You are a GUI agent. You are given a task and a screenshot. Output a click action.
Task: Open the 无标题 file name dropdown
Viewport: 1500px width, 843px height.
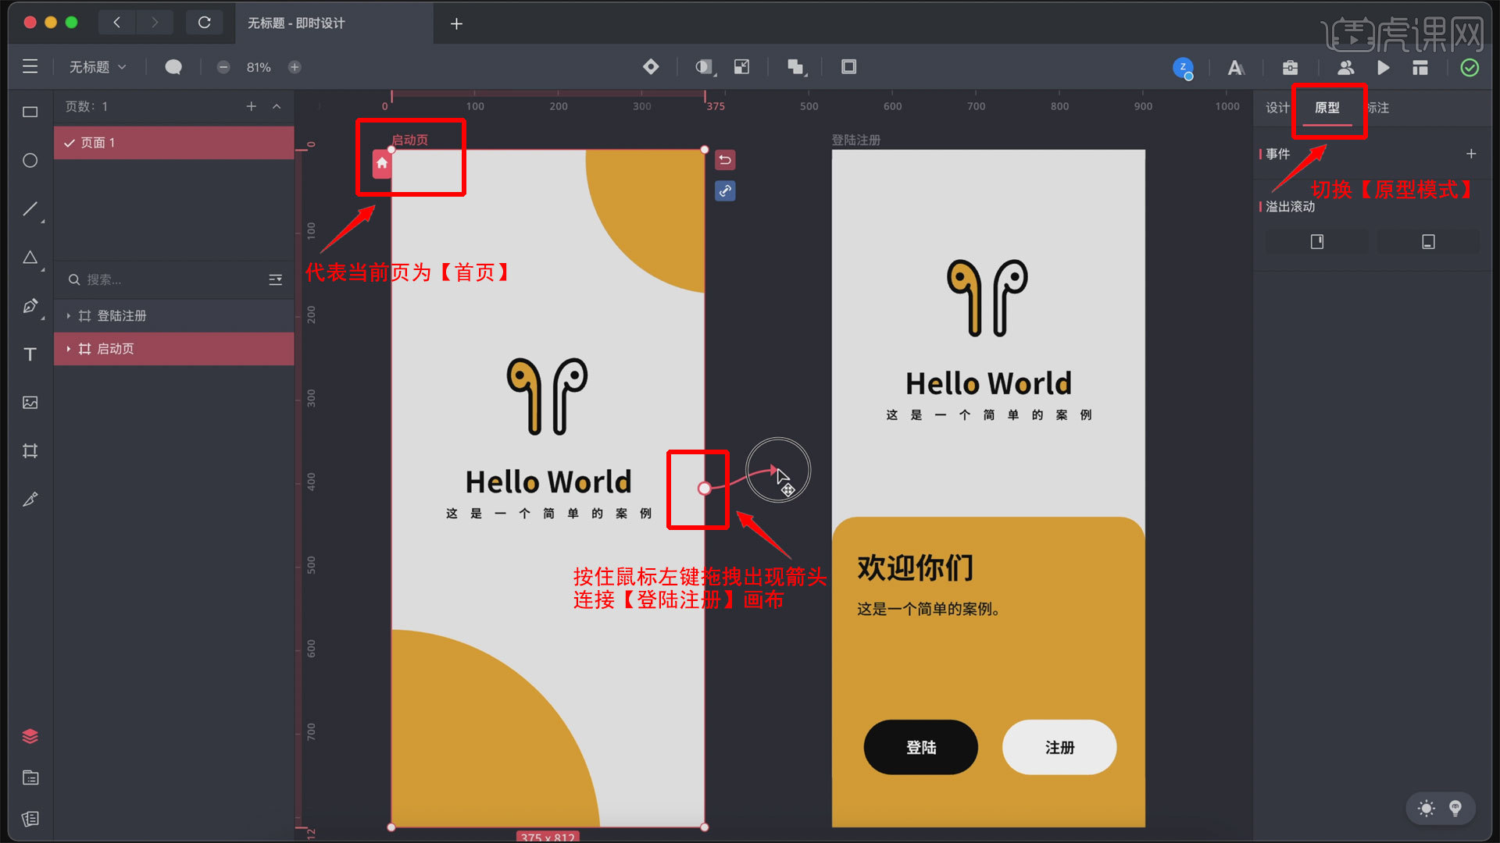click(x=97, y=67)
